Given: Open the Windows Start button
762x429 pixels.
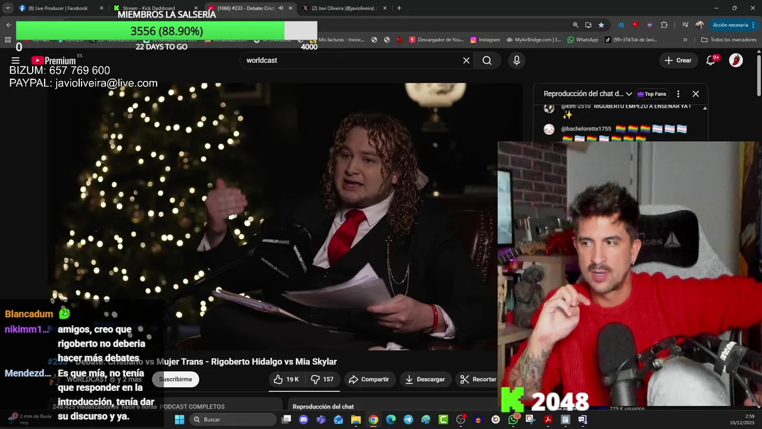Looking at the screenshot, I should tap(179, 419).
